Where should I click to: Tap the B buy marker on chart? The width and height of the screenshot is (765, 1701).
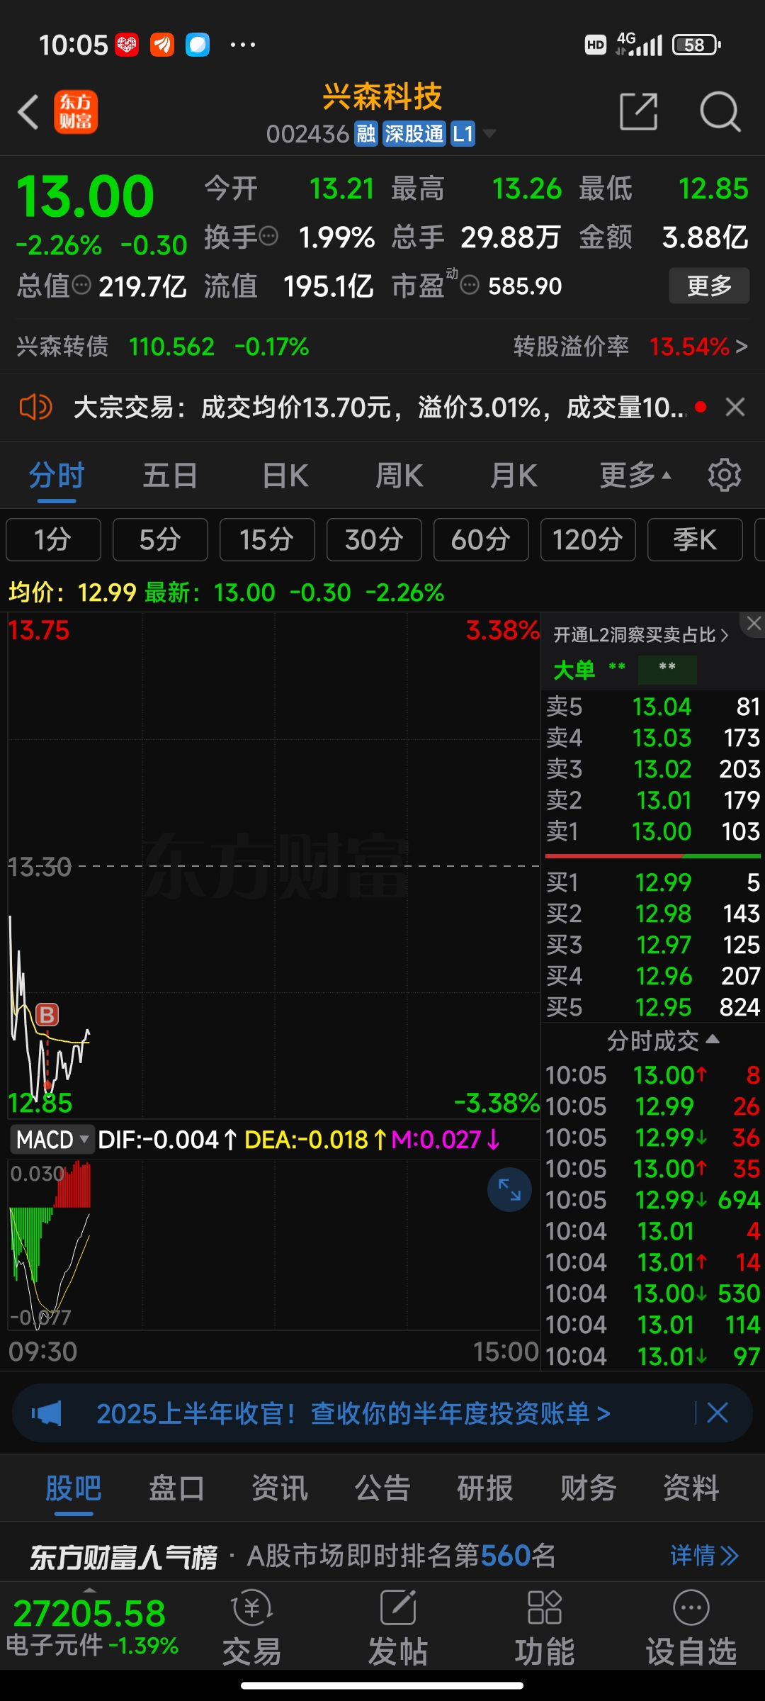coord(47,1014)
